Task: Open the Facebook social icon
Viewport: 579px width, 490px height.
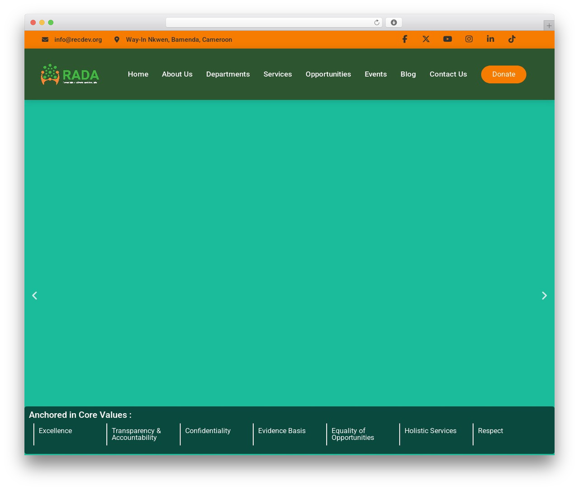Action: 405,39
